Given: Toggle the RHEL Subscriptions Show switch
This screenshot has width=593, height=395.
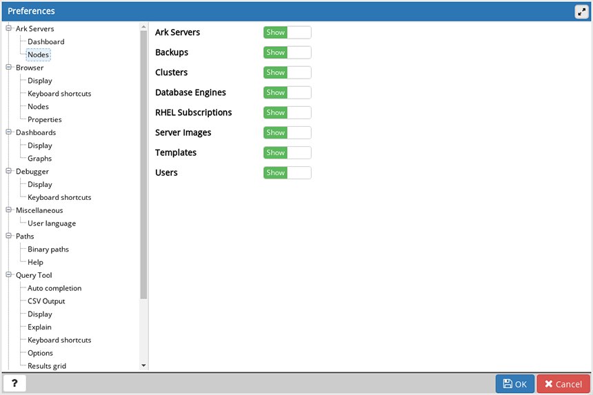Looking at the screenshot, I should point(288,112).
